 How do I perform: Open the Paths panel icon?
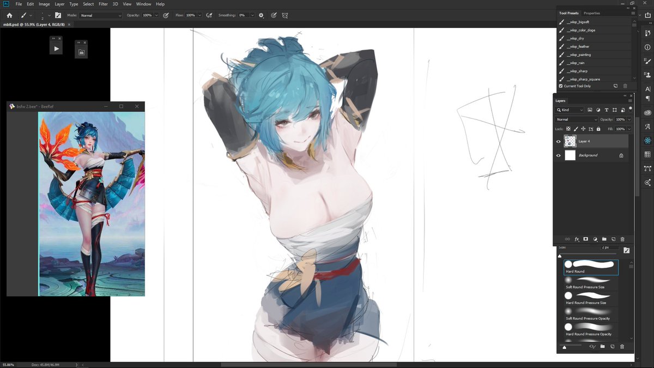[x=647, y=168]
